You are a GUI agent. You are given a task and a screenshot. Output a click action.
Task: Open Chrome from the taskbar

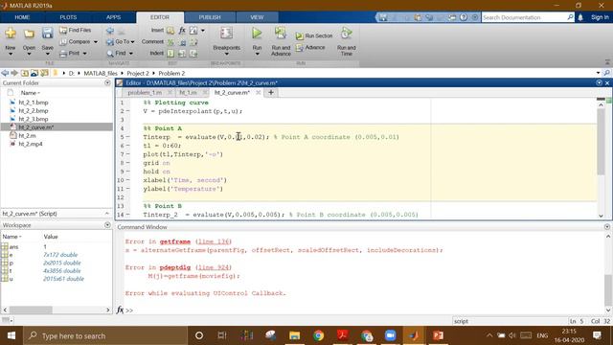pos(319,335)
